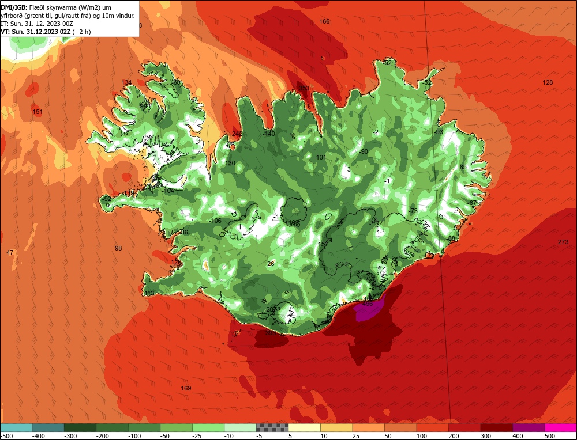The height and width of the screenshot is (440, 577).
Task: Pick the orange 50 to 100 legend swatch
Action: coord(400,427)
